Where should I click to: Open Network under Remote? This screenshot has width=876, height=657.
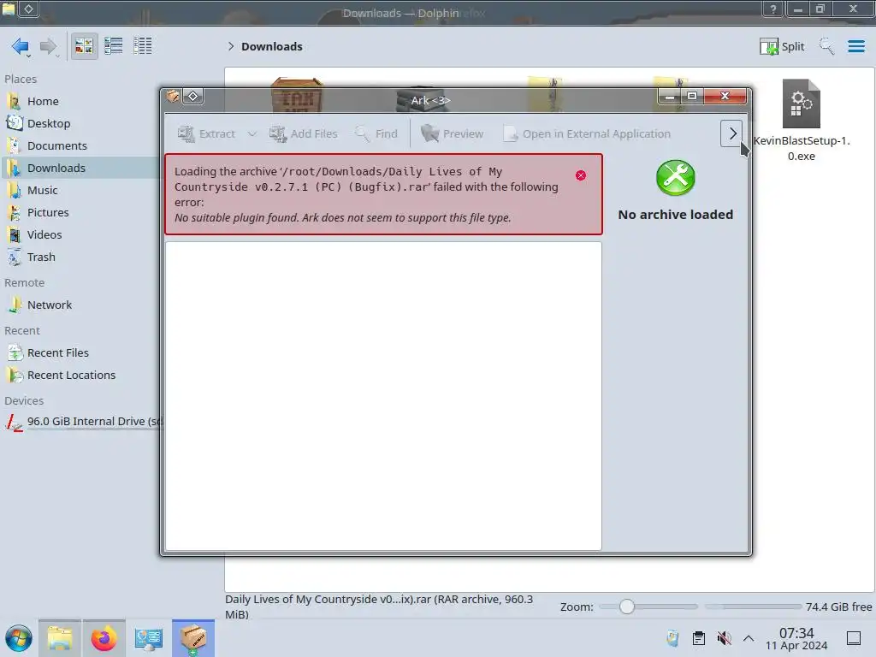(49, 305)
